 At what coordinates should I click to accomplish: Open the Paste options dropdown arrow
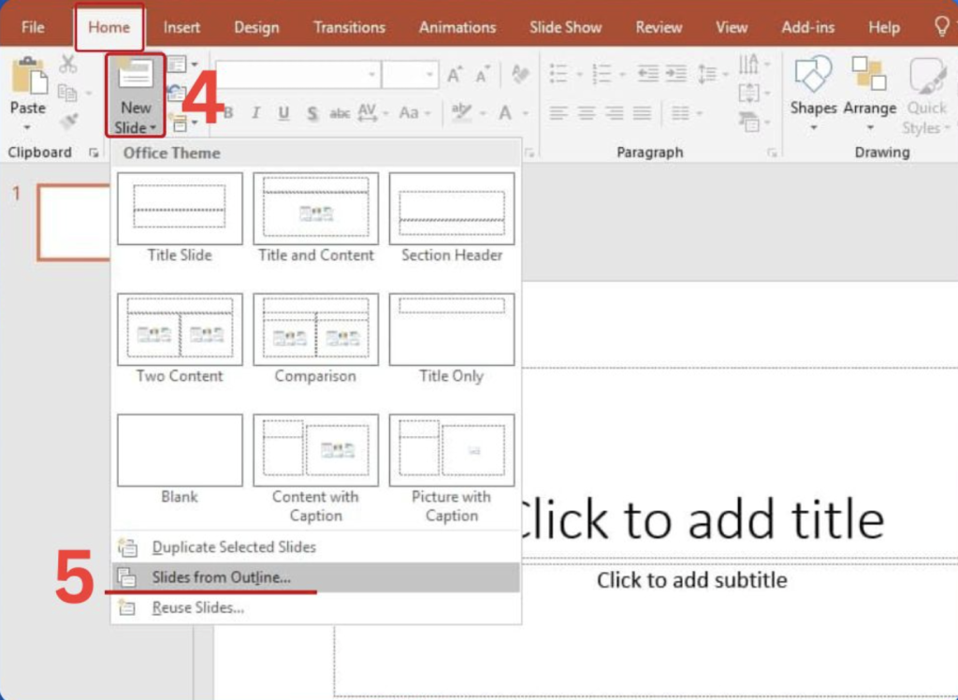(27, 128)
